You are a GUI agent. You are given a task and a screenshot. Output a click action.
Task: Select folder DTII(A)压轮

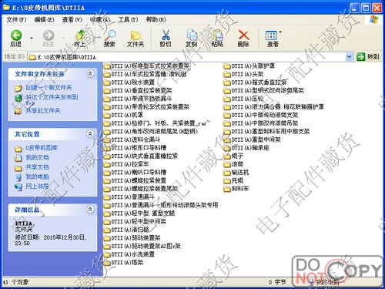point(243,99)
